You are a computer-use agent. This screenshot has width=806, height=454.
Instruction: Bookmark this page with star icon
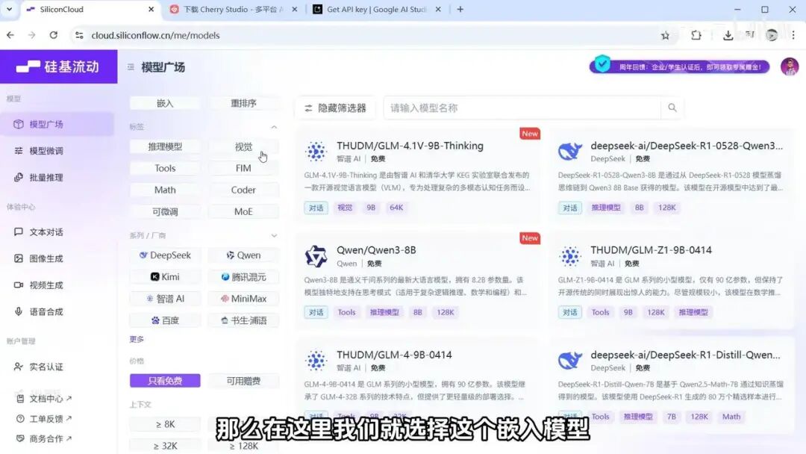pos(665,36)
